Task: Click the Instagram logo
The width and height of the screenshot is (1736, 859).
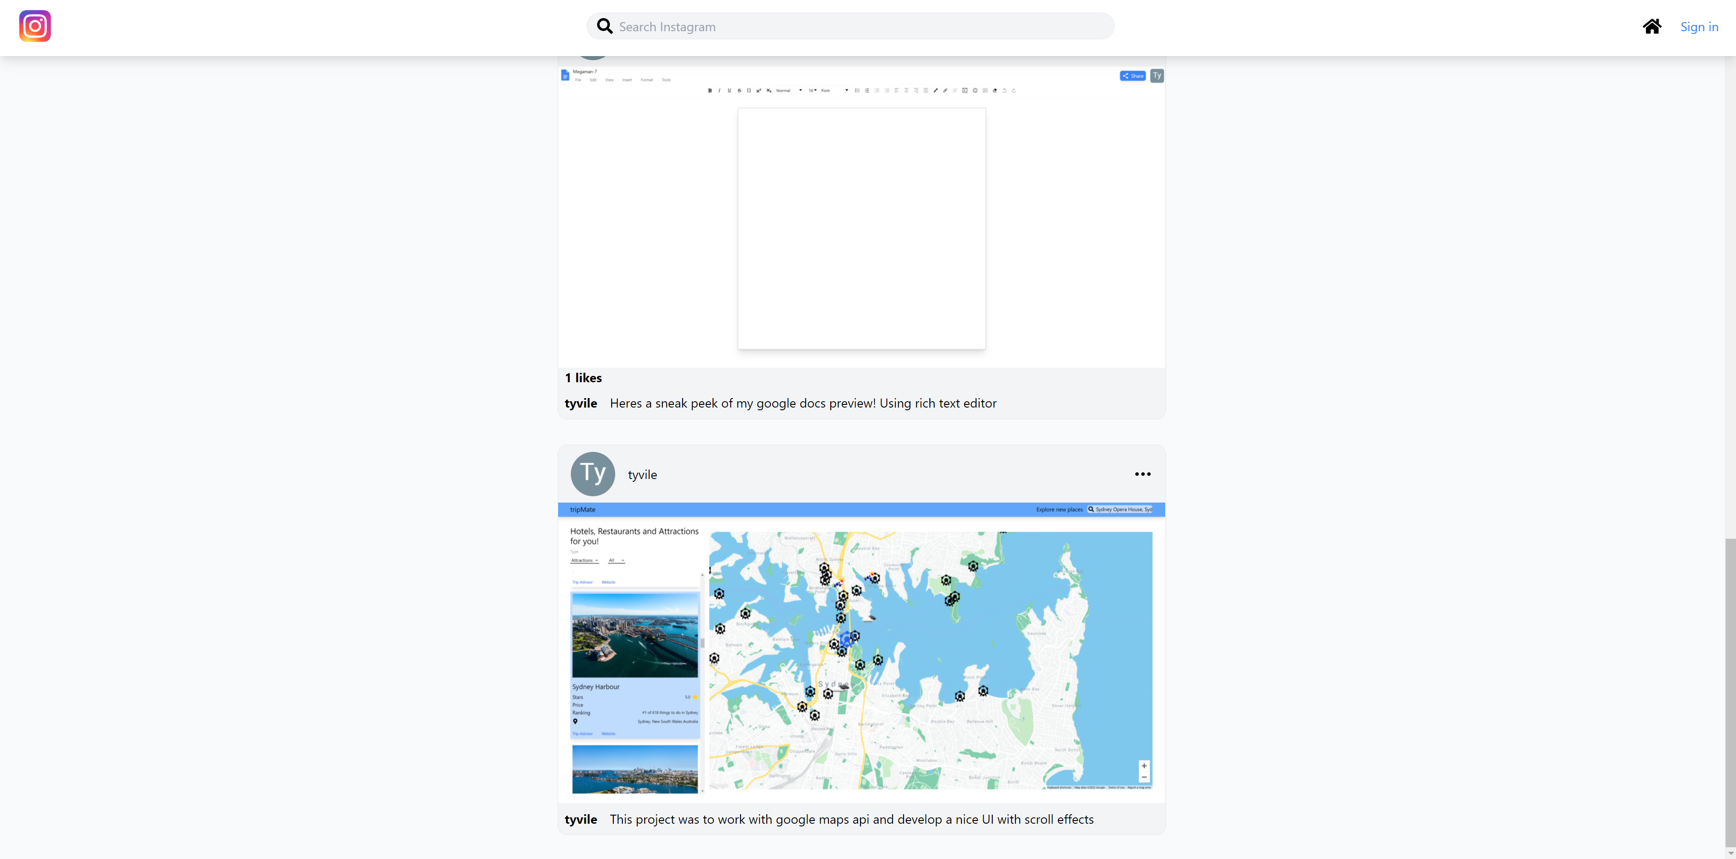Action: pos(35,26)
